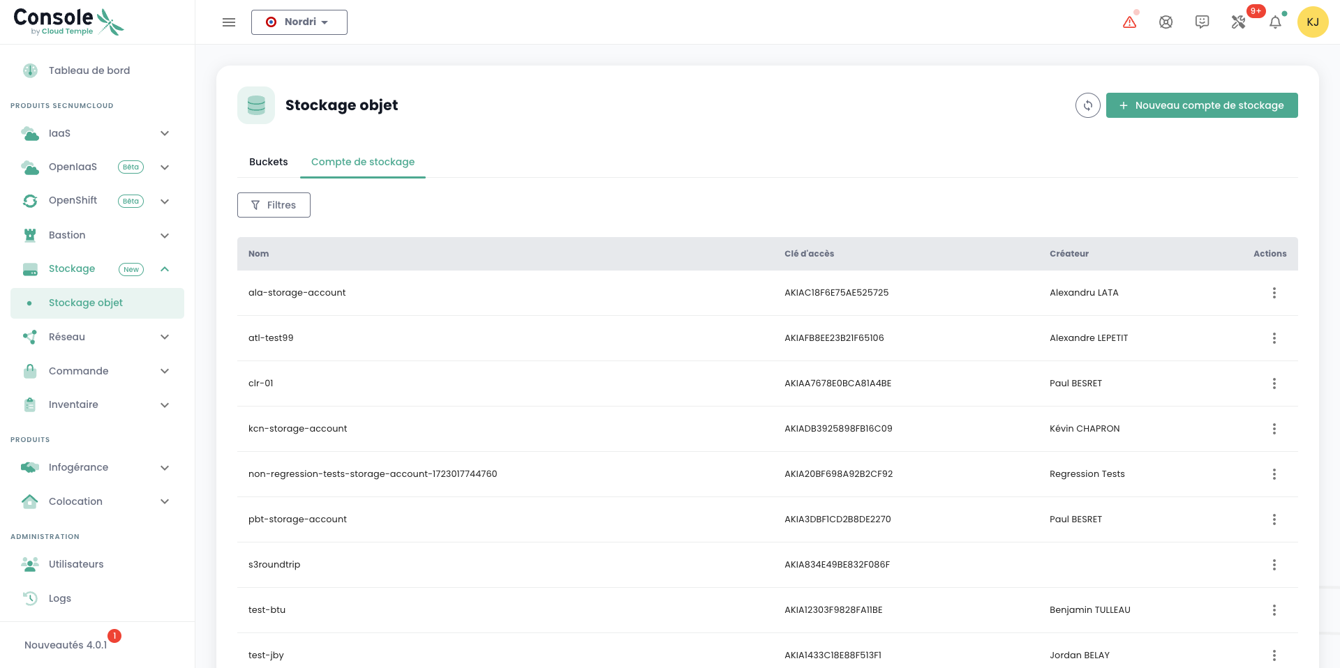Open actions menu for clr-01 row
Viewport: 1340px width, 668px height.
click(x=1274, y=384)
